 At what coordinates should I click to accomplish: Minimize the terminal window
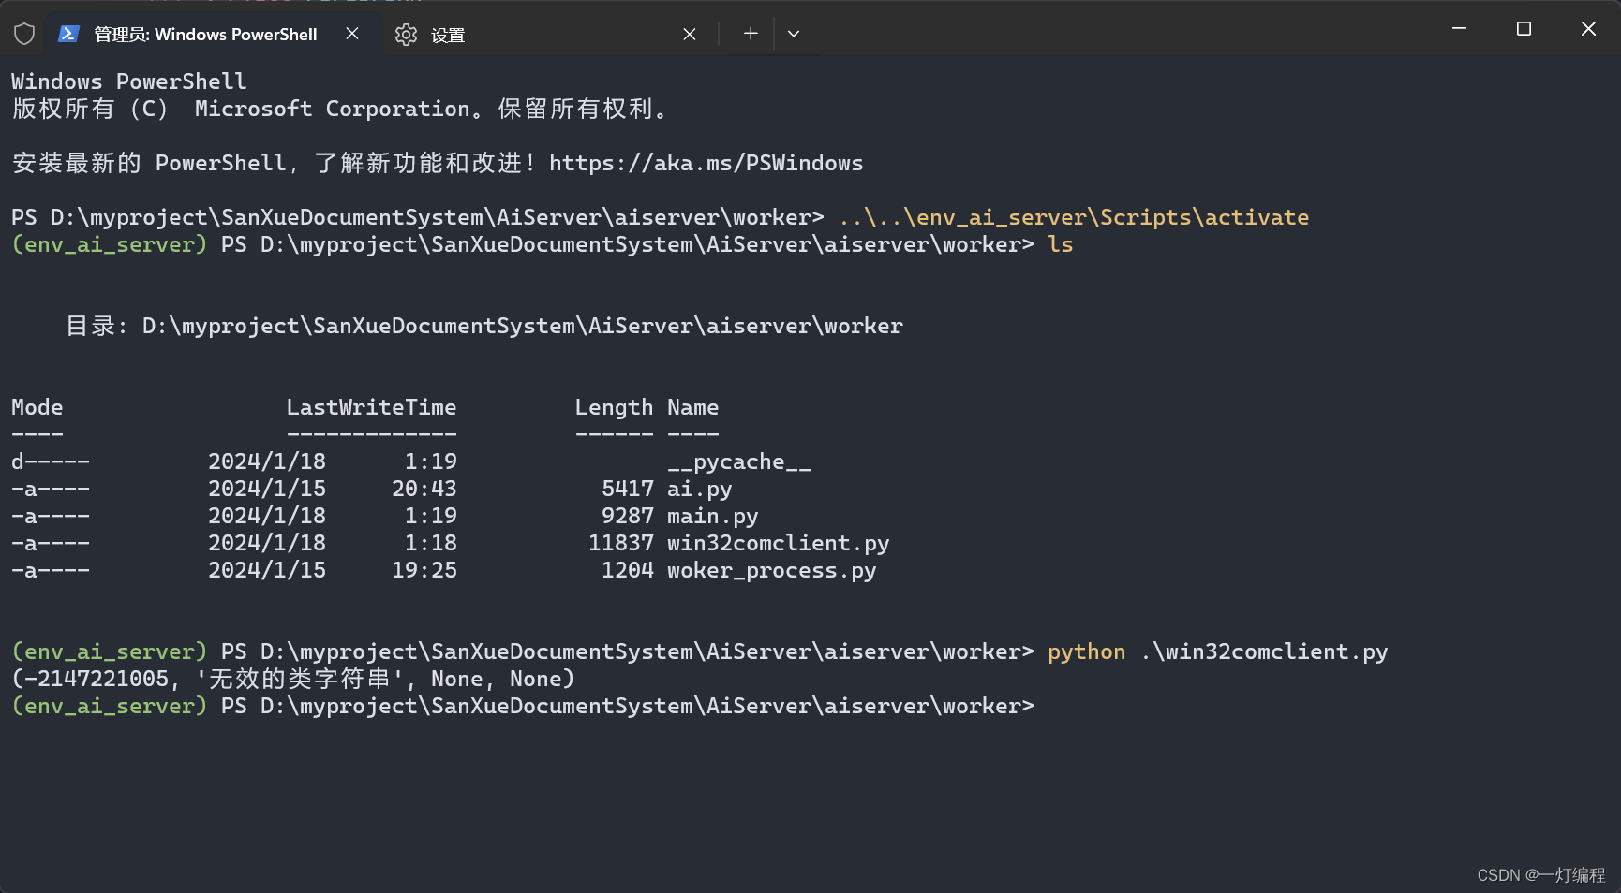pyautogui.click(x=1459, y=29)
